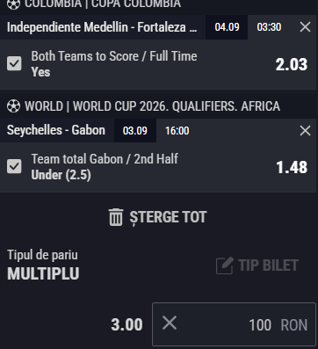Image resolution: width=318 pixels, height=349 pixels.
Task: Click the soccer ball icon for World Cup 2026 Qualifiers
Action: 13,106
